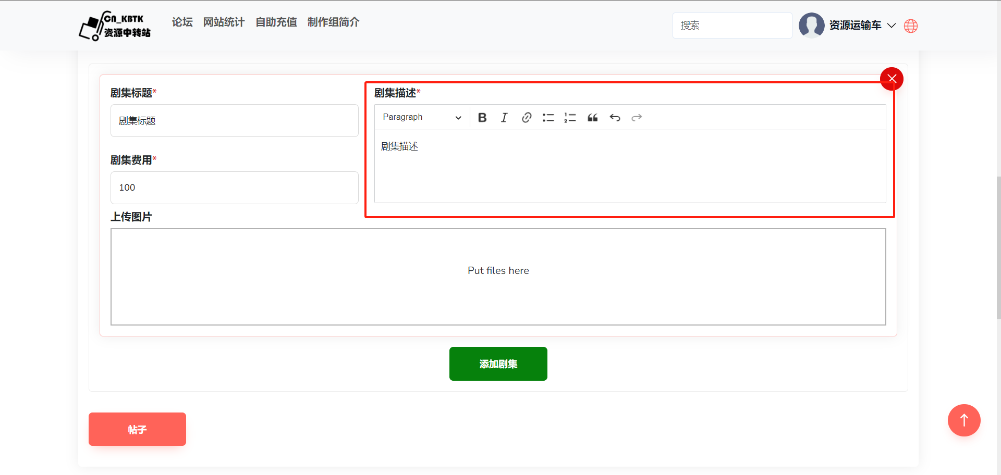Apply italic formatting in editor

(x=504, y=118)
